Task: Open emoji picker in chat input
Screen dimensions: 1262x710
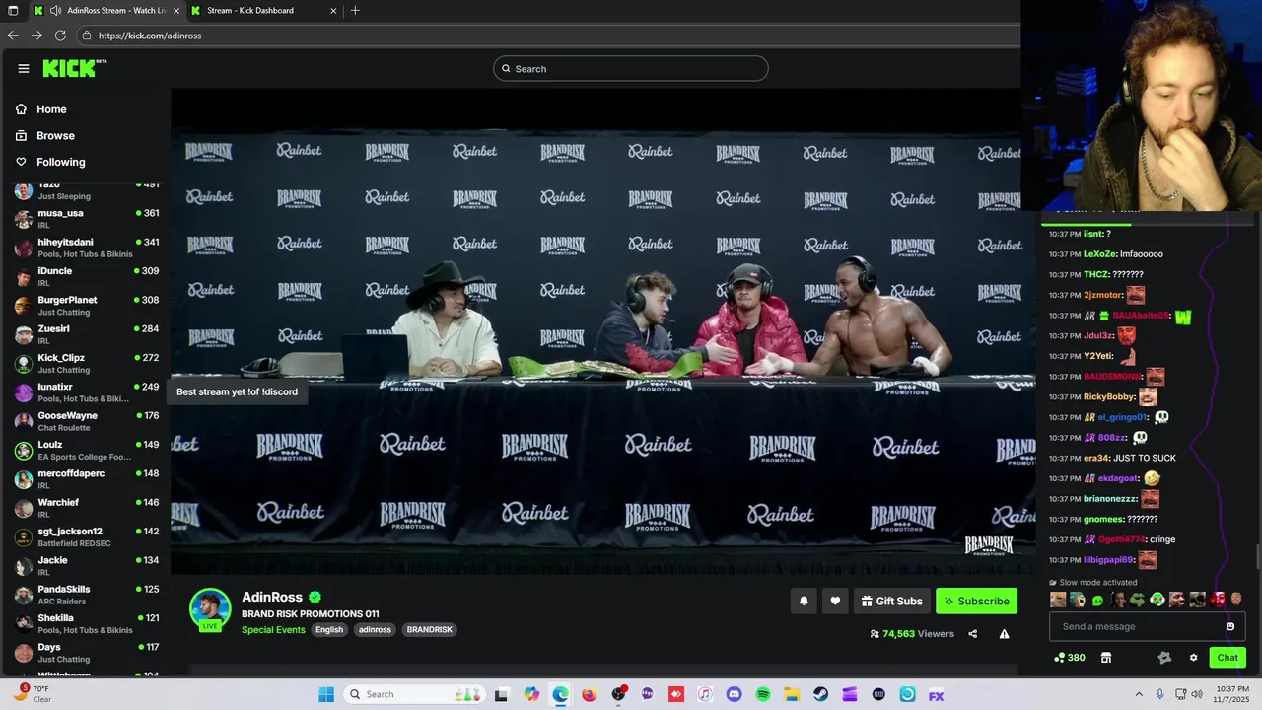Action: [1230, 626]
